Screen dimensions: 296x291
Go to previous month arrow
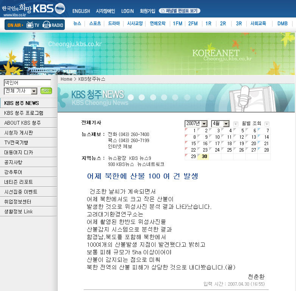click(235, 124)
